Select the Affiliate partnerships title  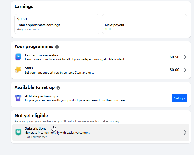click(42, 96)
